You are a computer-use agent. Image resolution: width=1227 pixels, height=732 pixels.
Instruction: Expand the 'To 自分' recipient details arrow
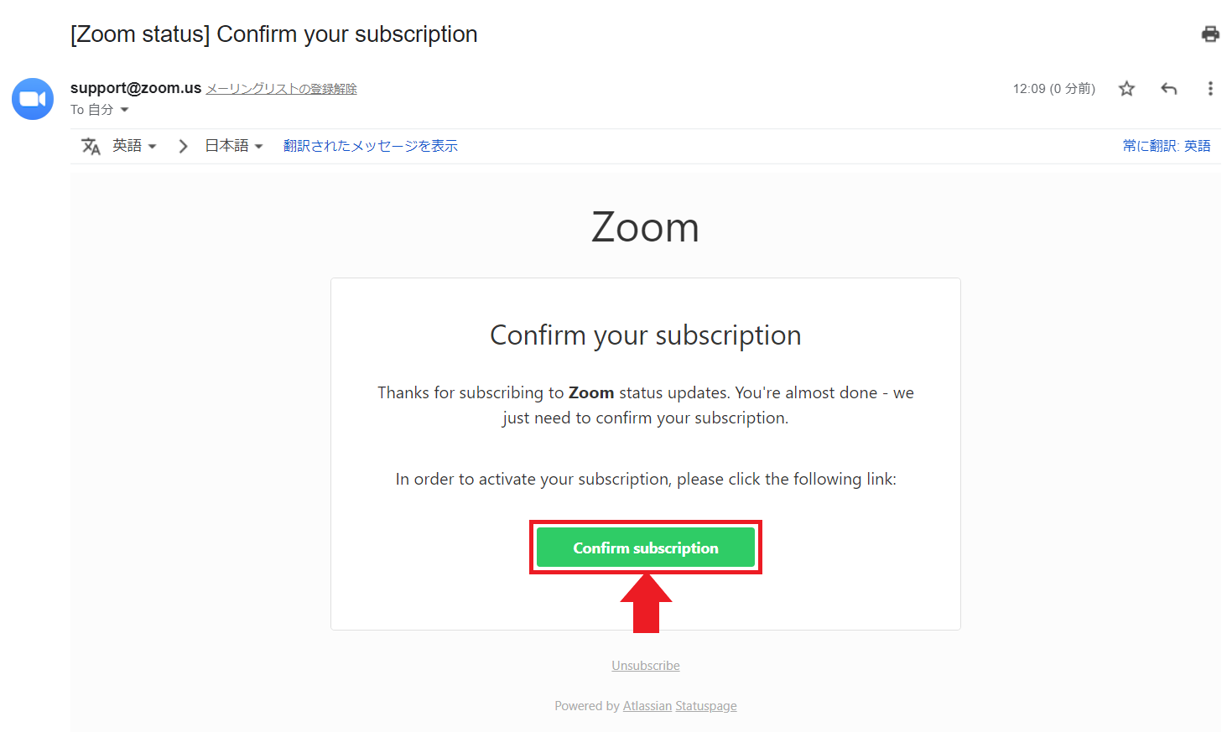[124, 110]
